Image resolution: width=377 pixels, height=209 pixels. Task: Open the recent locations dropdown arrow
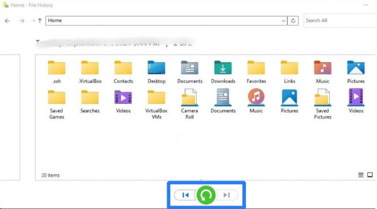(33, 21)
